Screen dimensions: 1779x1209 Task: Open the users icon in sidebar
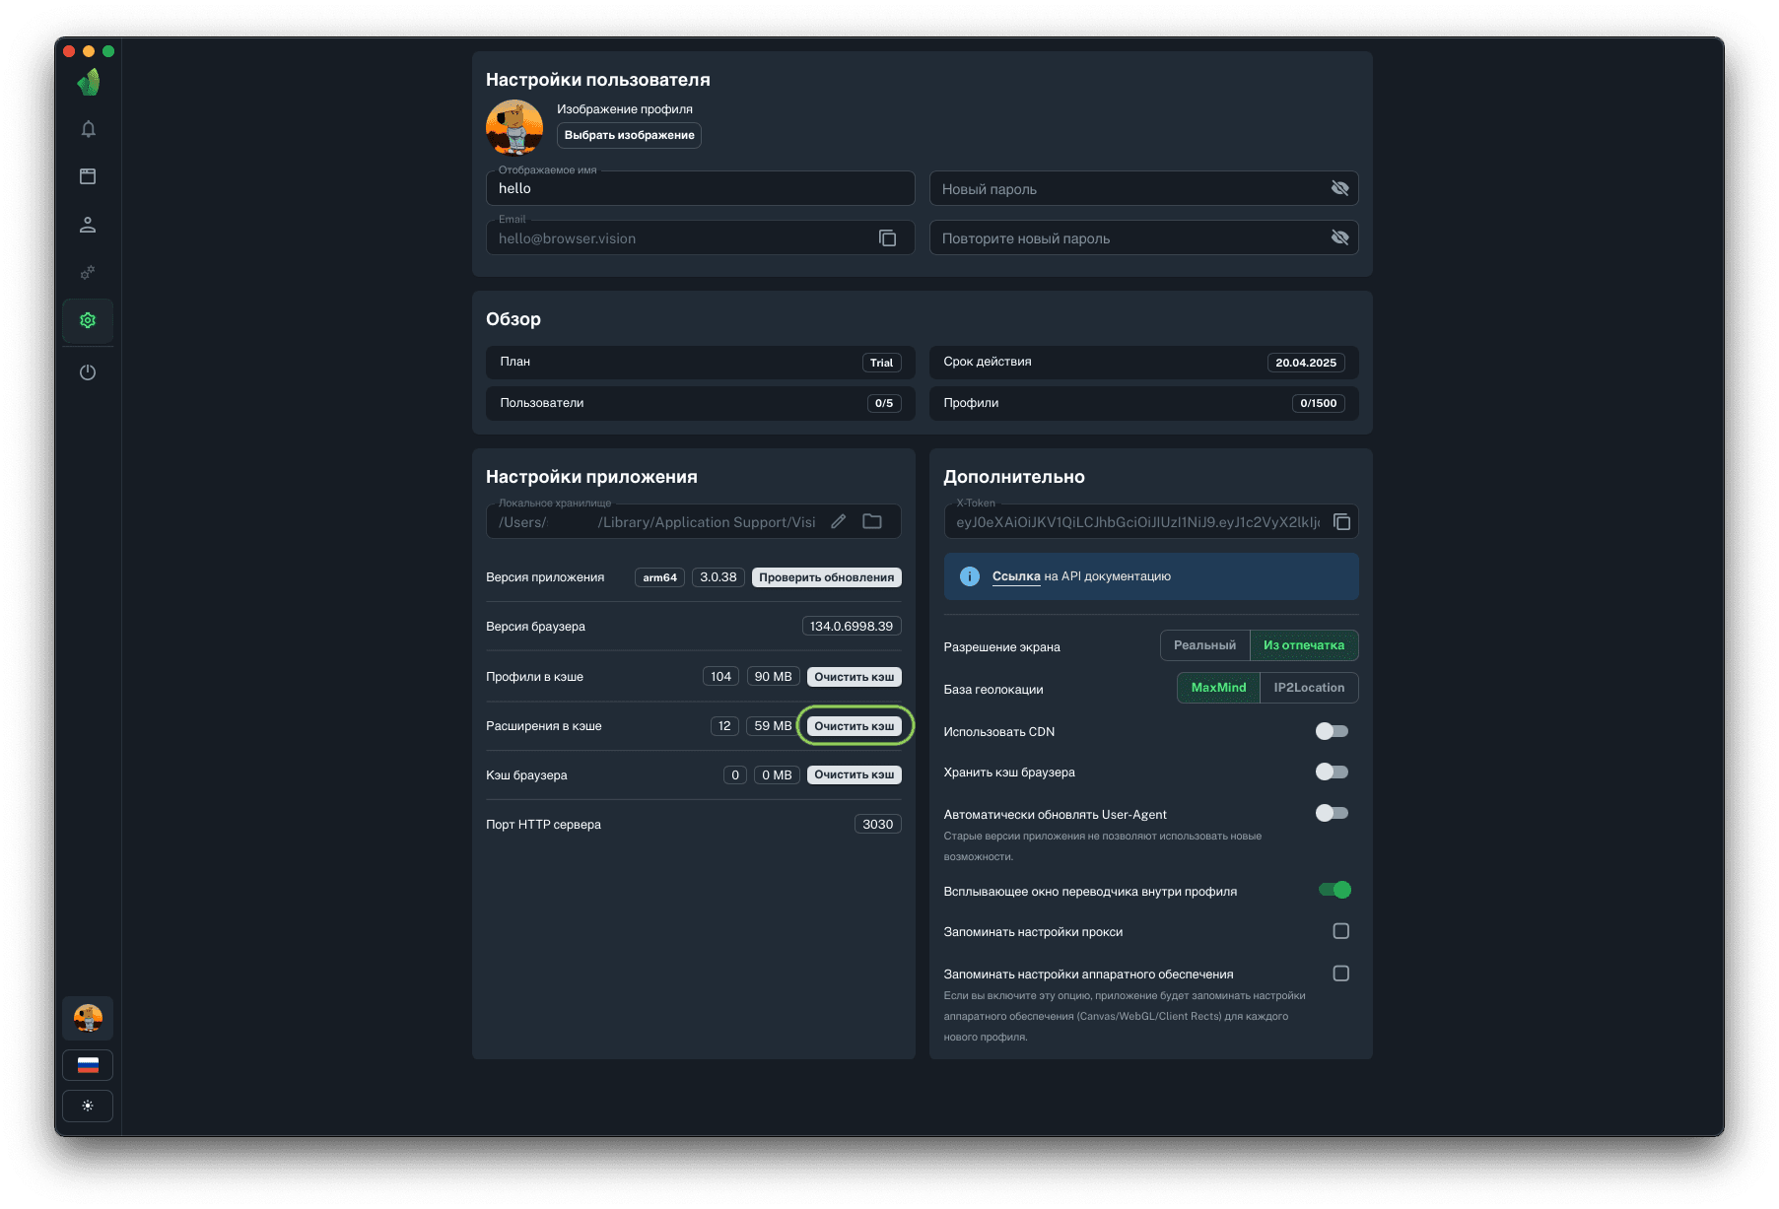tap(88, 225)
